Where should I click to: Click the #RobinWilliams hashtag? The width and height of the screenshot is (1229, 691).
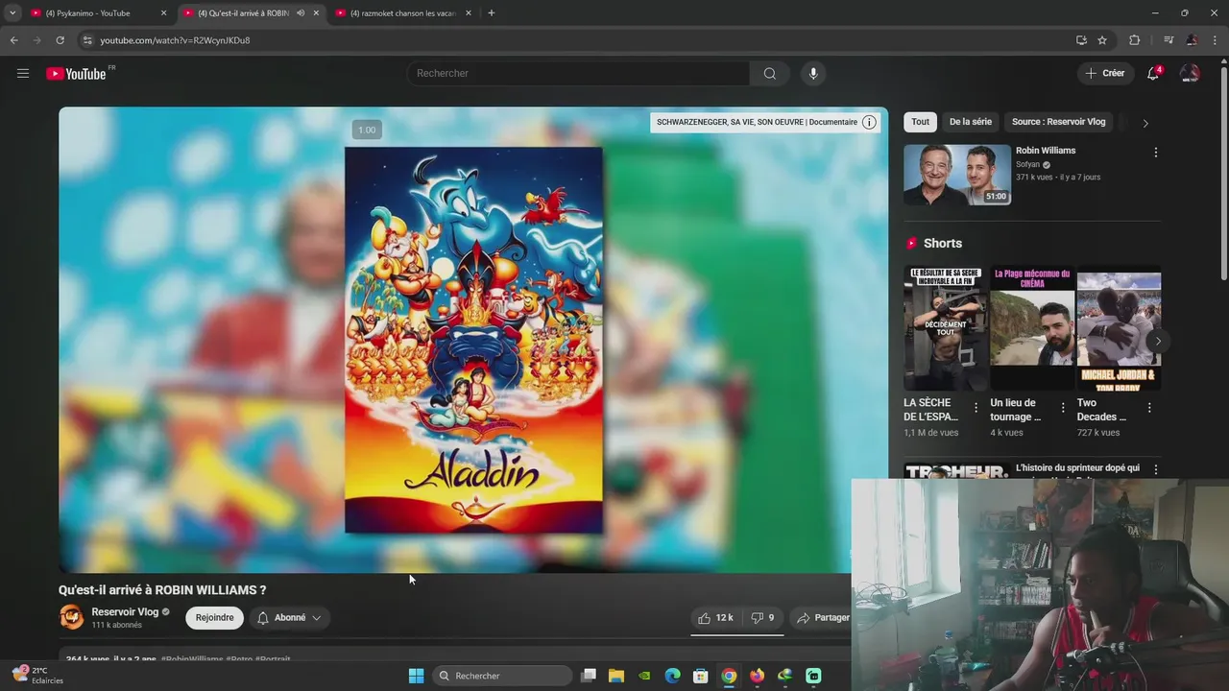pos(192,659)
